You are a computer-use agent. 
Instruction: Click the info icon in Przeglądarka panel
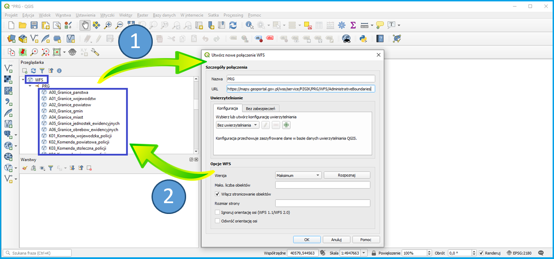click(59, 70)
